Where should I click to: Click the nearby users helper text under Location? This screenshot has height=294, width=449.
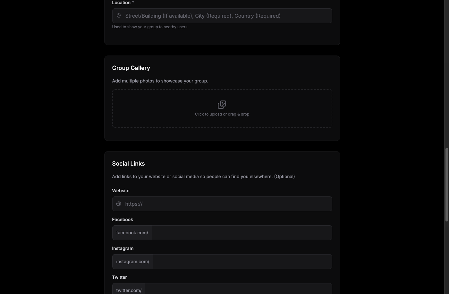[150, 27]
